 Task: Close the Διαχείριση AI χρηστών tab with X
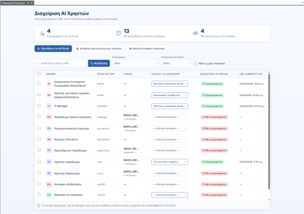32,3
